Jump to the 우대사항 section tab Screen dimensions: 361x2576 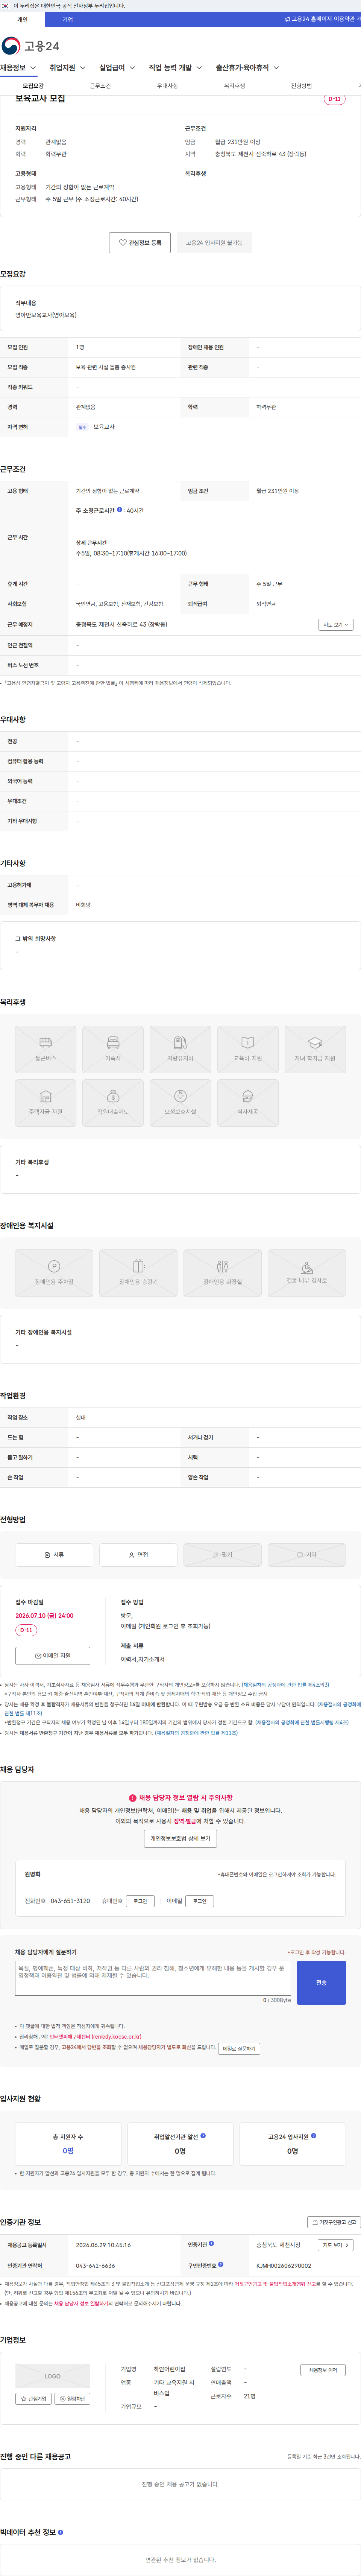167,86
